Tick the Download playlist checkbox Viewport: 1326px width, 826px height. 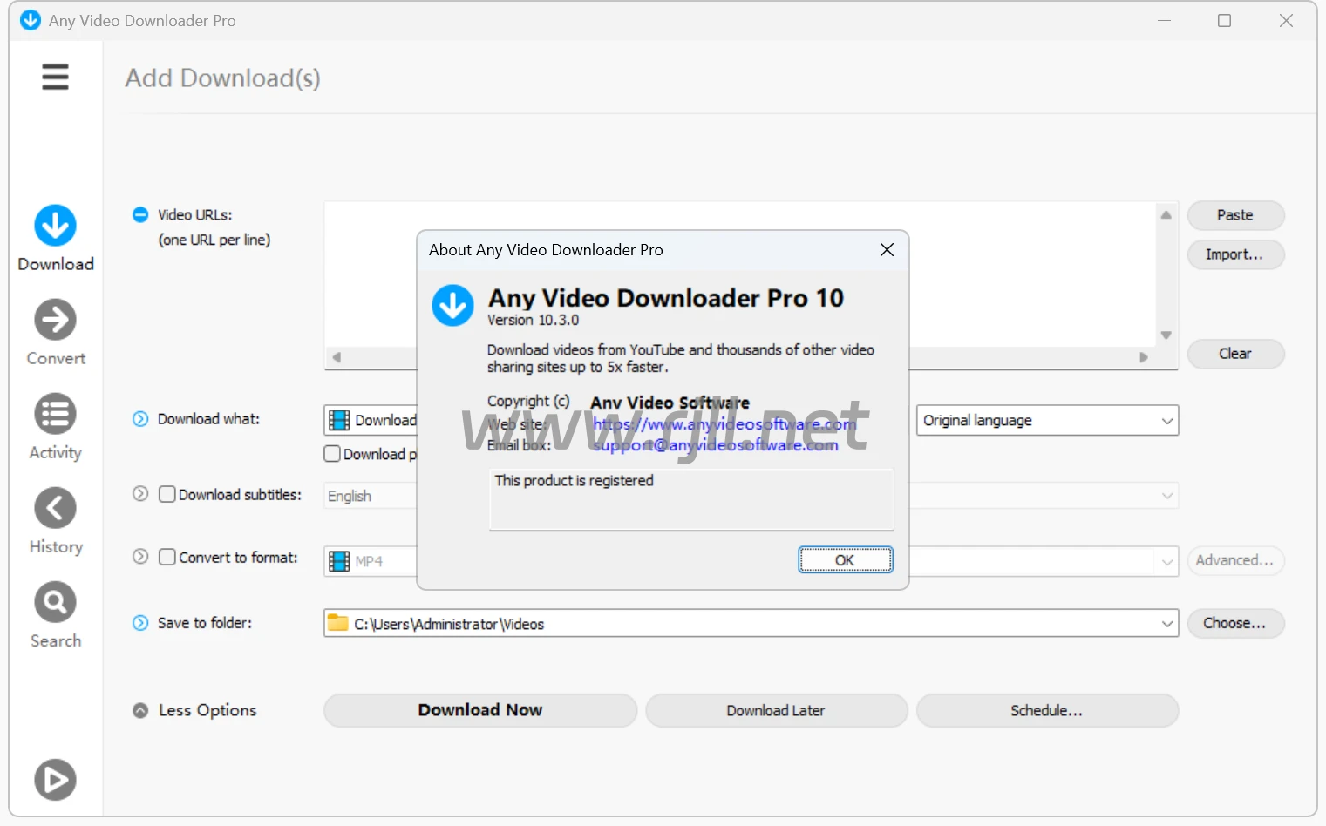tap(332, 454)
